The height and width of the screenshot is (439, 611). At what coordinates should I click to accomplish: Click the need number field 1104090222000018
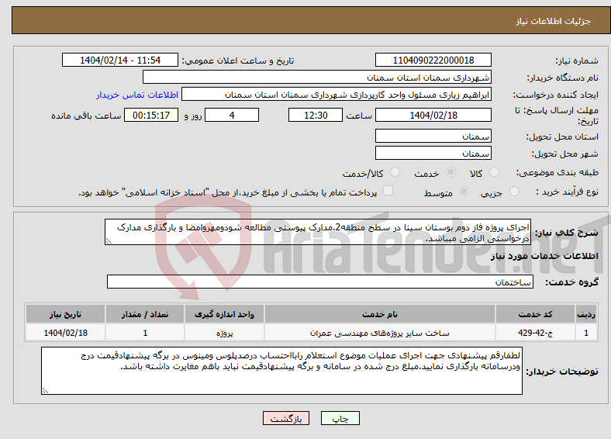433,60
